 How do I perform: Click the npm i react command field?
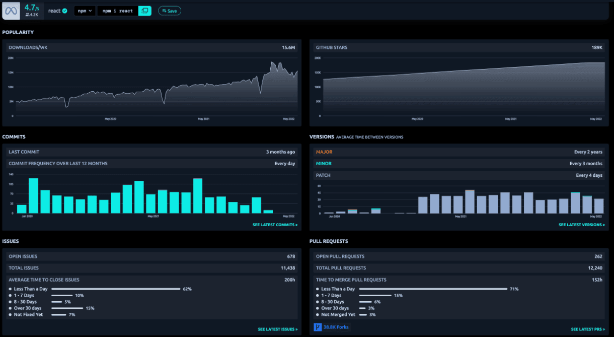coord(118,11)
